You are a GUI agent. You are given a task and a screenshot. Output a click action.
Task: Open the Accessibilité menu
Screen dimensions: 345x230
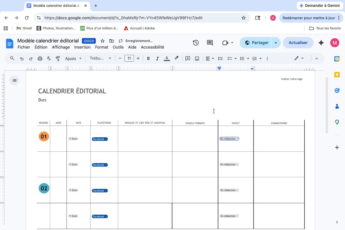coord(153,47)
